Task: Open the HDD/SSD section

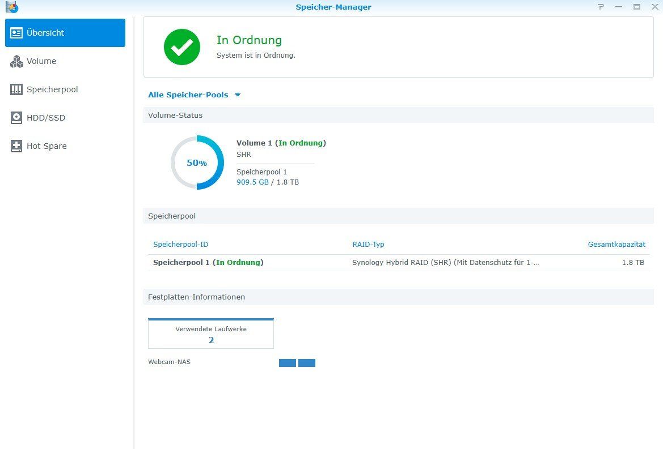Action: click(65, 118)
